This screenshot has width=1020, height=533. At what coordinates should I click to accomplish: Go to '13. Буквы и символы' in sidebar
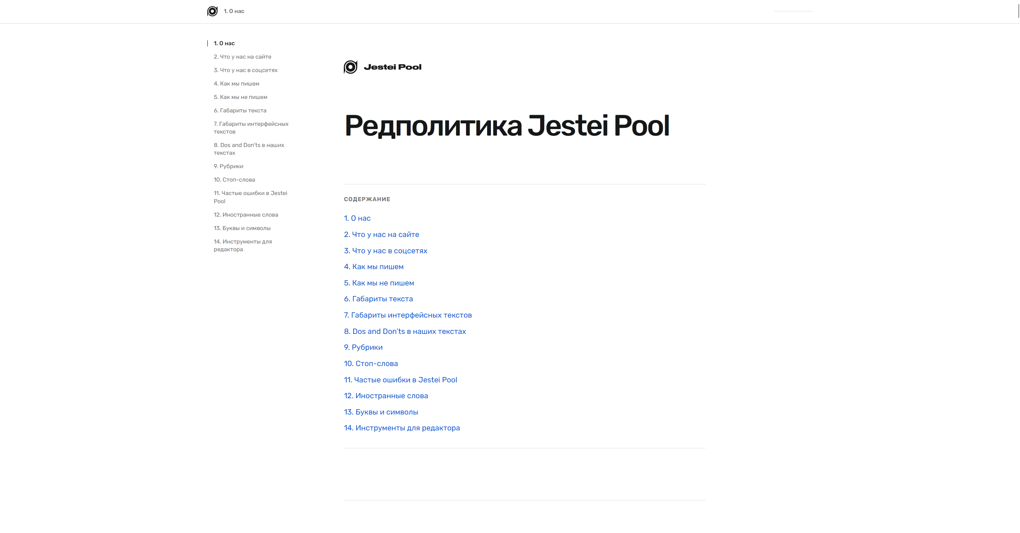(242, 228)
